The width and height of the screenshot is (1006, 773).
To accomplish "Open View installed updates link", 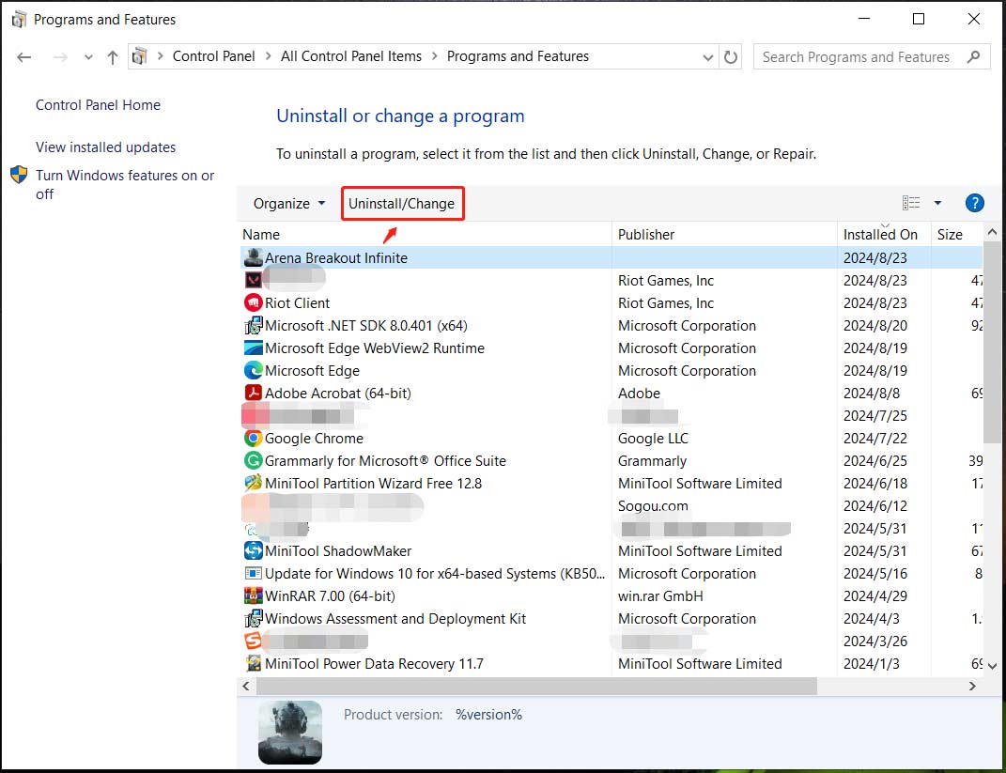I will coord(106,147).
